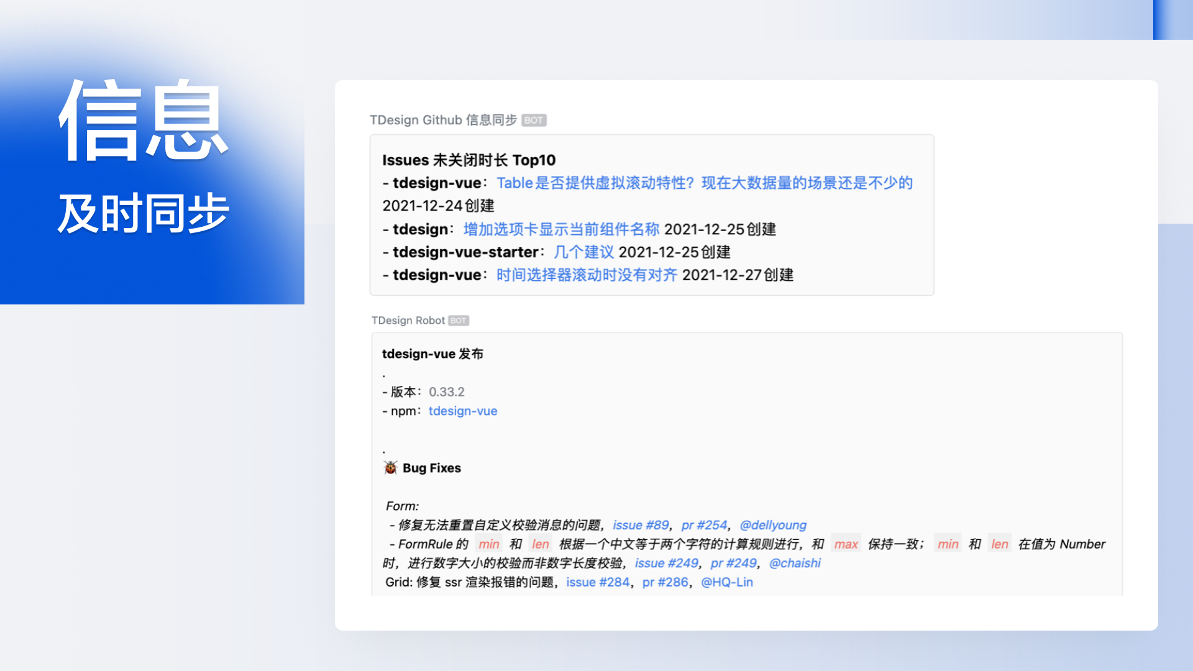1193x671 pixels.
Task: Click the red max code tag
Action: pyautogui.click(x=846, y=544)
